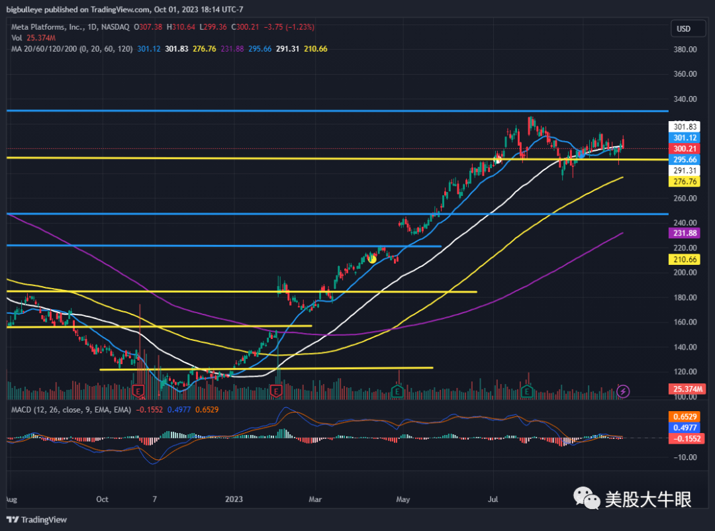Click the Jul label on the time axis

pyautogui.click(x=493, y=499)
